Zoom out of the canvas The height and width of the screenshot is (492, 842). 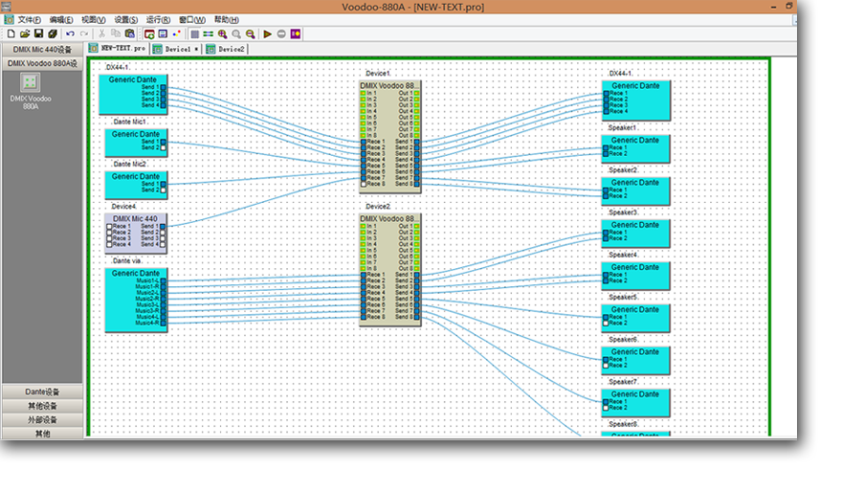251,34
